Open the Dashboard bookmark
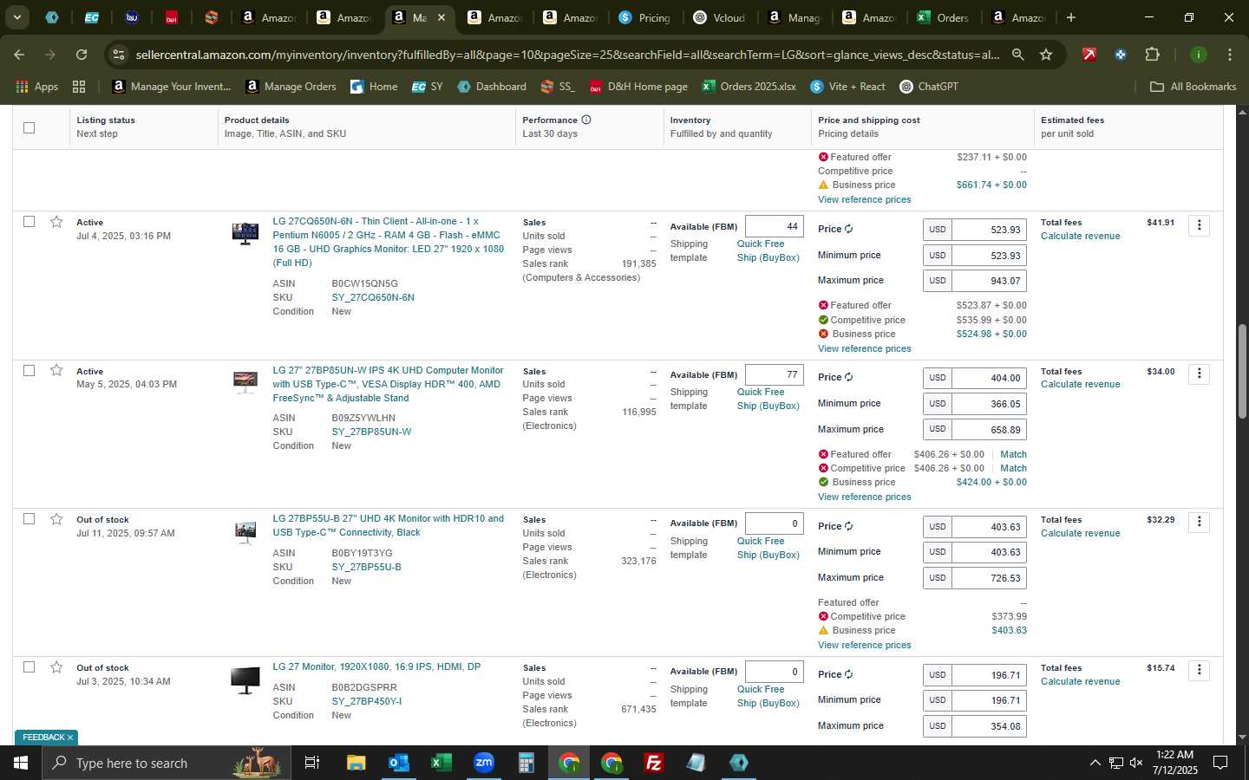Viewport: 1249px width, 780px height. click(x=492, y=87)
